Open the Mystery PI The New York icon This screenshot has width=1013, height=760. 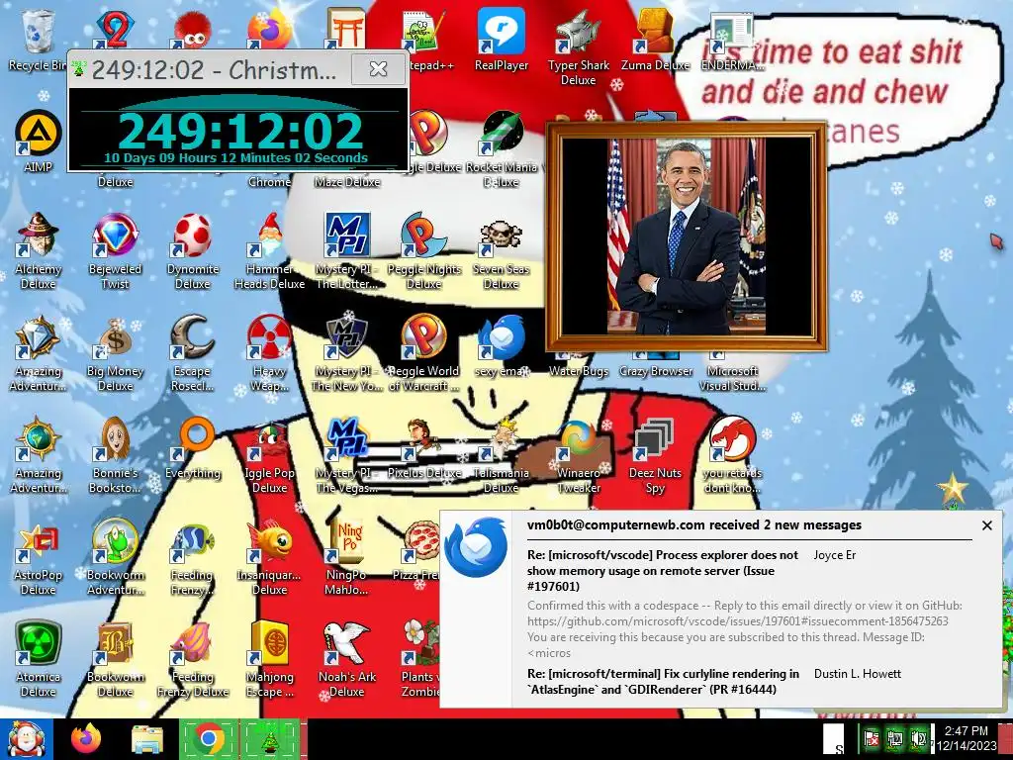pyautogui.click(x=347, y=353)
